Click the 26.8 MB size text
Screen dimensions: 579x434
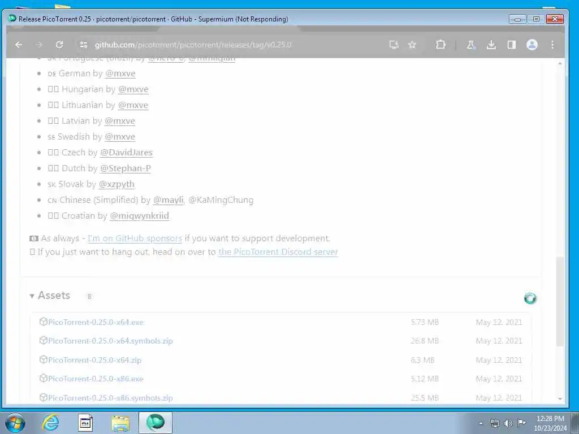point(425,341)
